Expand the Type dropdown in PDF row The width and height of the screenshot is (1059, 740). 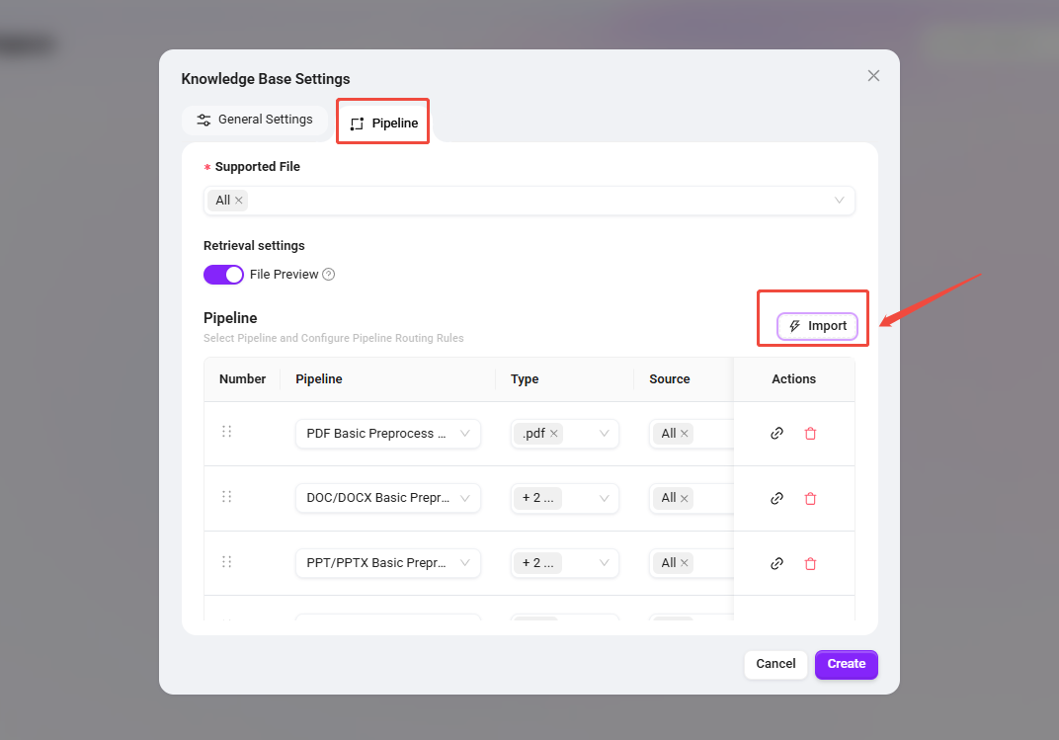tap(604, 434)
